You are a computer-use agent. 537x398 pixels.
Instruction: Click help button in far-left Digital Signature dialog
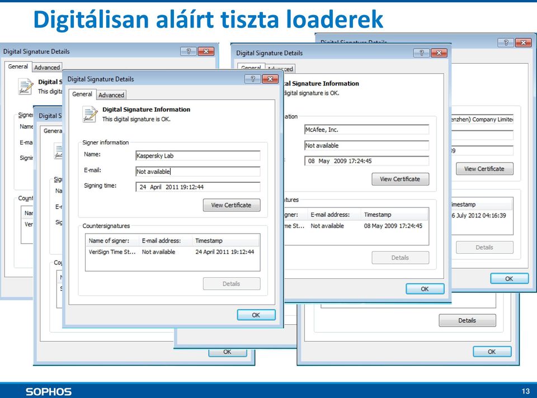pyautogui.click(x=189, y=51)
